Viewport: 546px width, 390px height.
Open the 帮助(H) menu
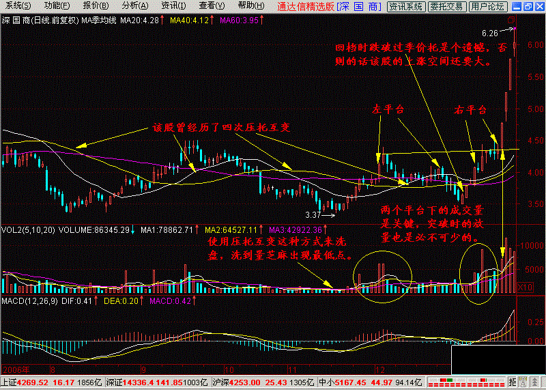pyautogui.click(x=251, y=6)
